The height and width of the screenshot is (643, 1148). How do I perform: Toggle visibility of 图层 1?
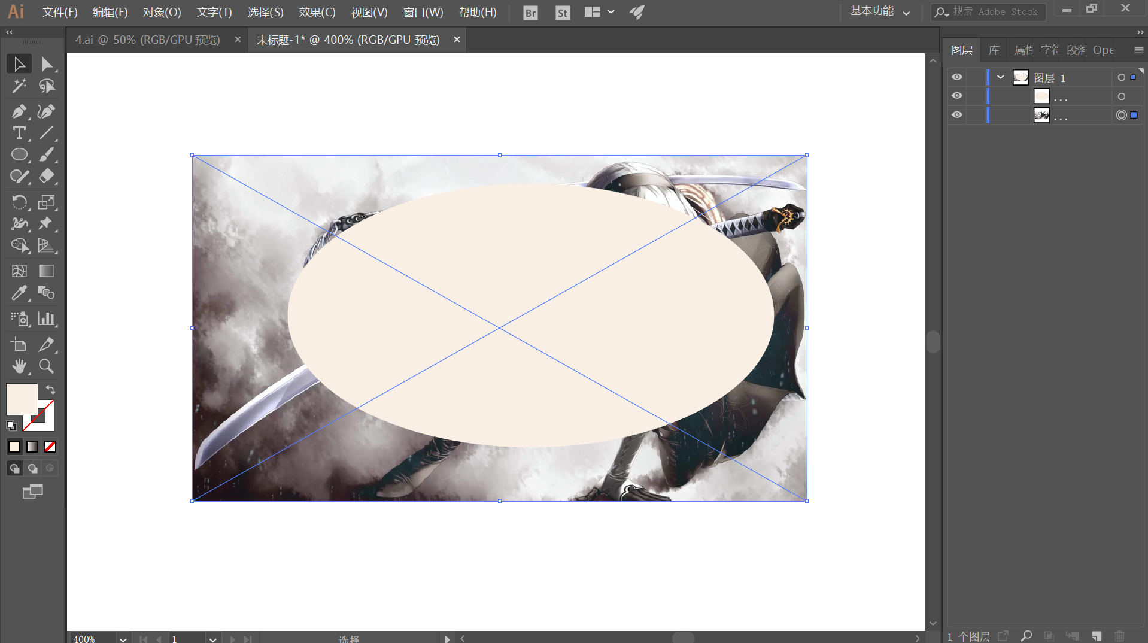957,77
